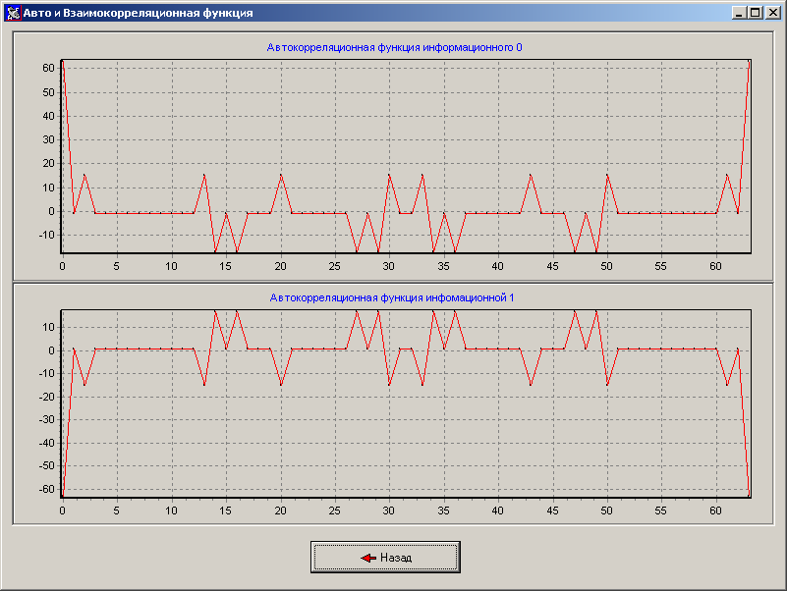Image resolution: width=787 pixels, height=591 pixels.
Task: Click the Назад button
Action: click(x=385, y=557)
